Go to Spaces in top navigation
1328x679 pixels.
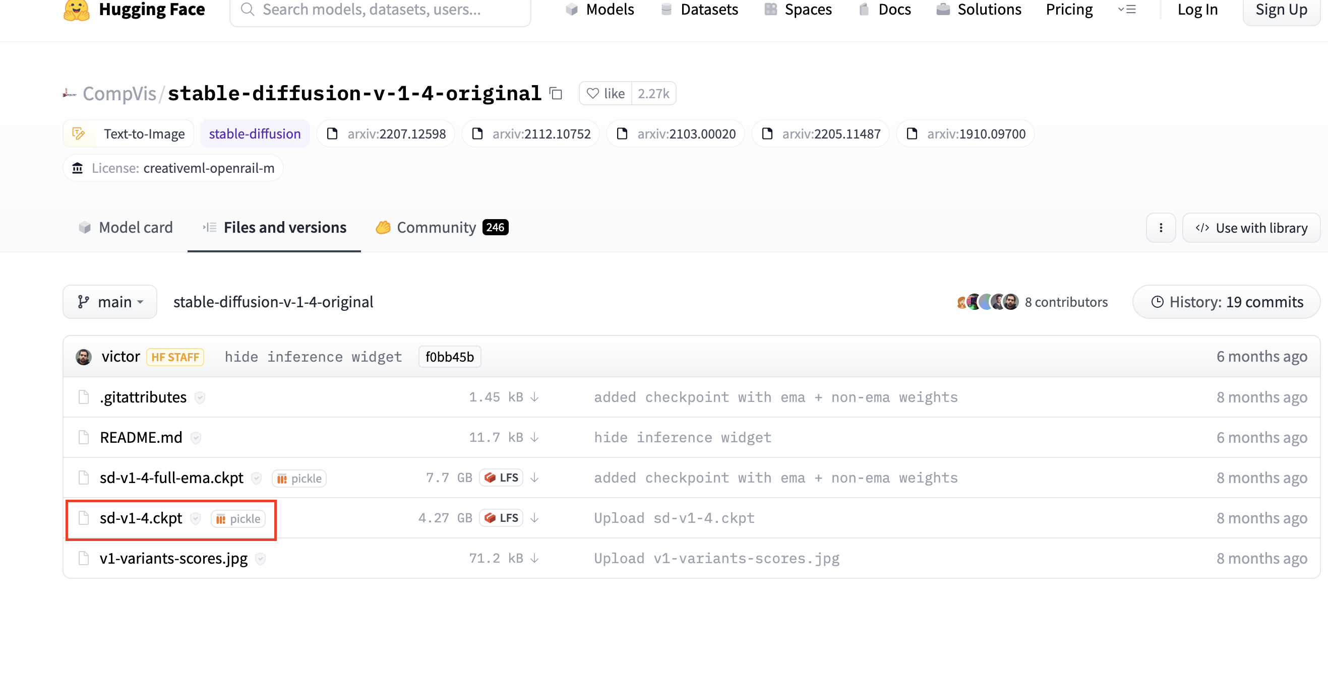pos(798,9)
